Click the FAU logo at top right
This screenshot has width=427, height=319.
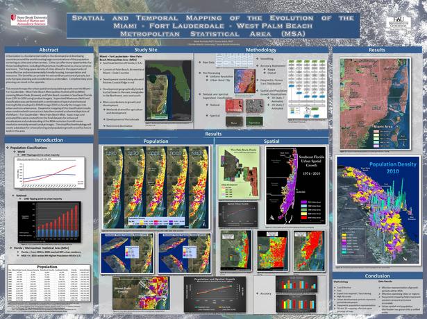(398, 23)
